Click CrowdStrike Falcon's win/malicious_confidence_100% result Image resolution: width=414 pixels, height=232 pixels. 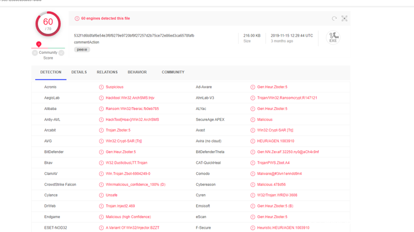[x=135, y=184]
